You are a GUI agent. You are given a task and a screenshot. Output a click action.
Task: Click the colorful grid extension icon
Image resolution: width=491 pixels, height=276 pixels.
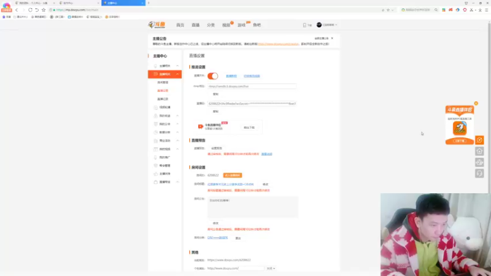(x=444, y=10)
